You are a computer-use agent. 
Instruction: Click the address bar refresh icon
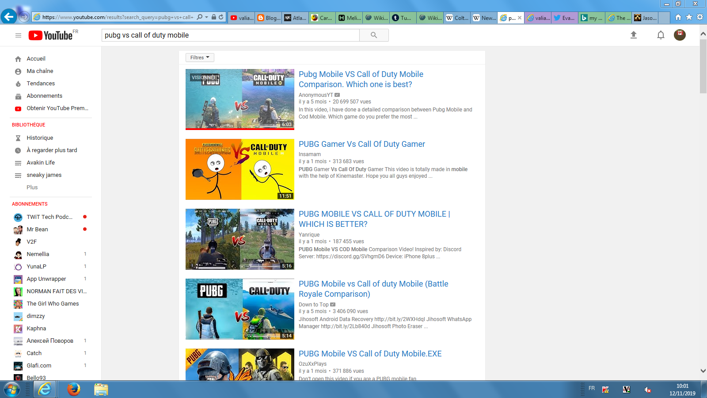coord(221,17)
